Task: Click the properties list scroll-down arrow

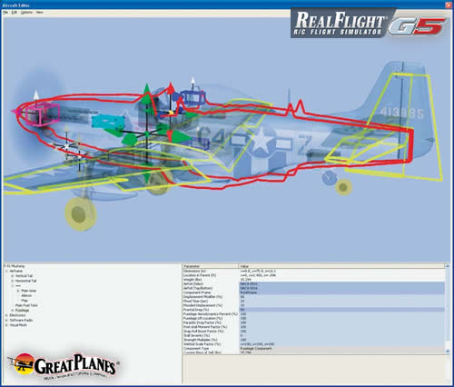Action: pyautogui.click(x=448, y=351)
